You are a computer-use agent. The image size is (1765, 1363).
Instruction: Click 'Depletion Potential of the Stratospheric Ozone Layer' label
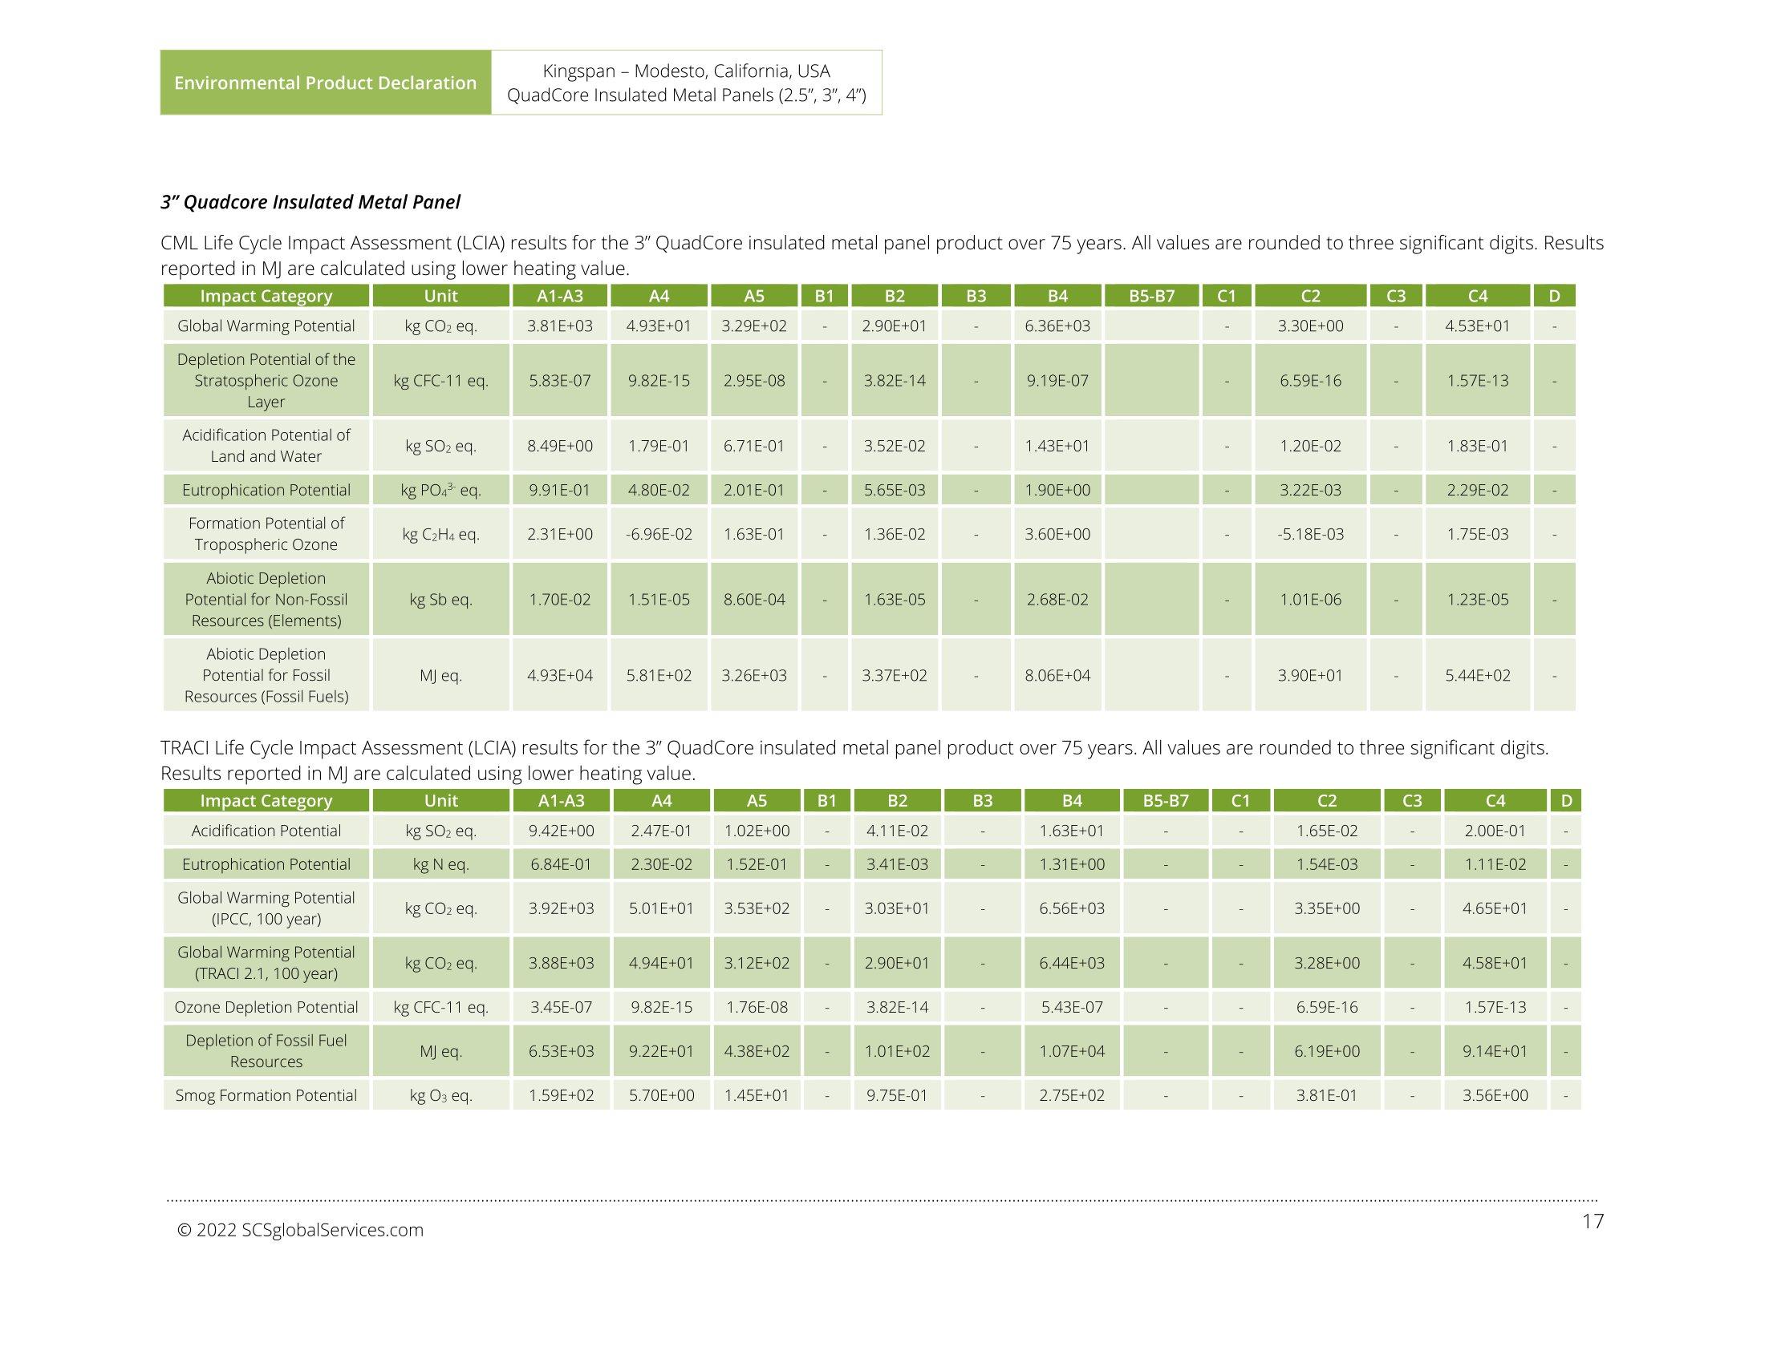(x=266, y=380)
